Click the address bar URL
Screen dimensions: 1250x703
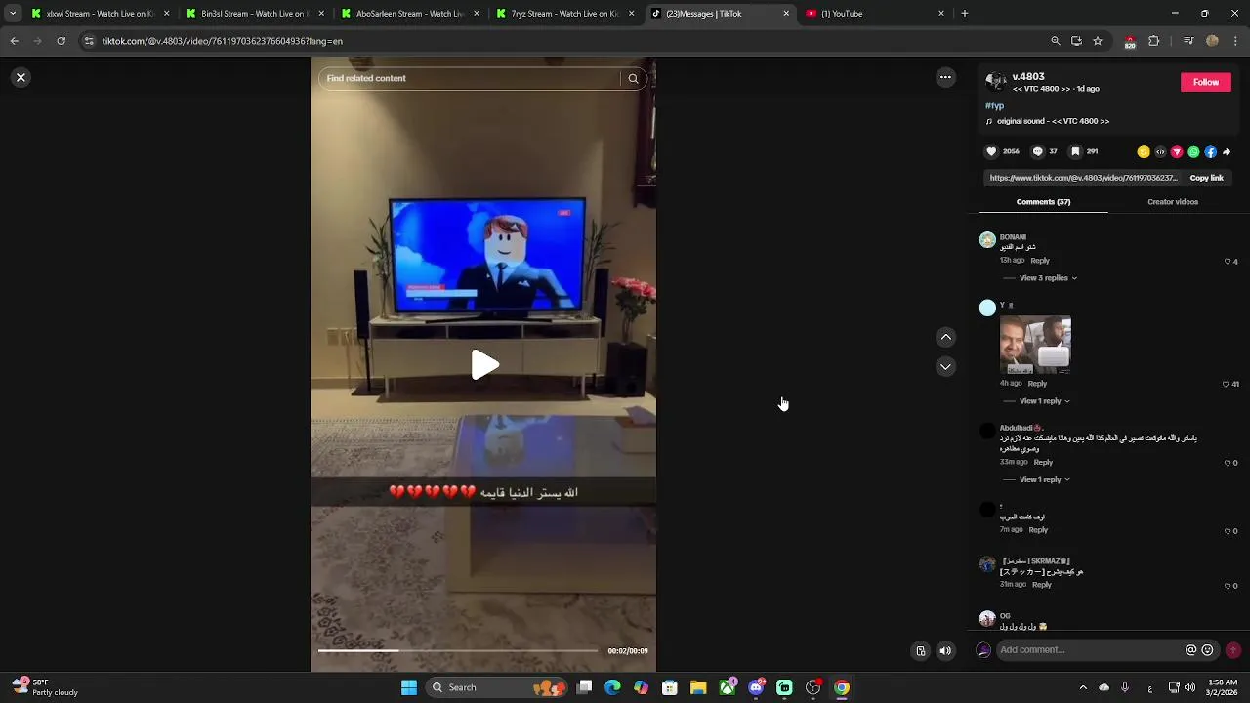[223, 41]
